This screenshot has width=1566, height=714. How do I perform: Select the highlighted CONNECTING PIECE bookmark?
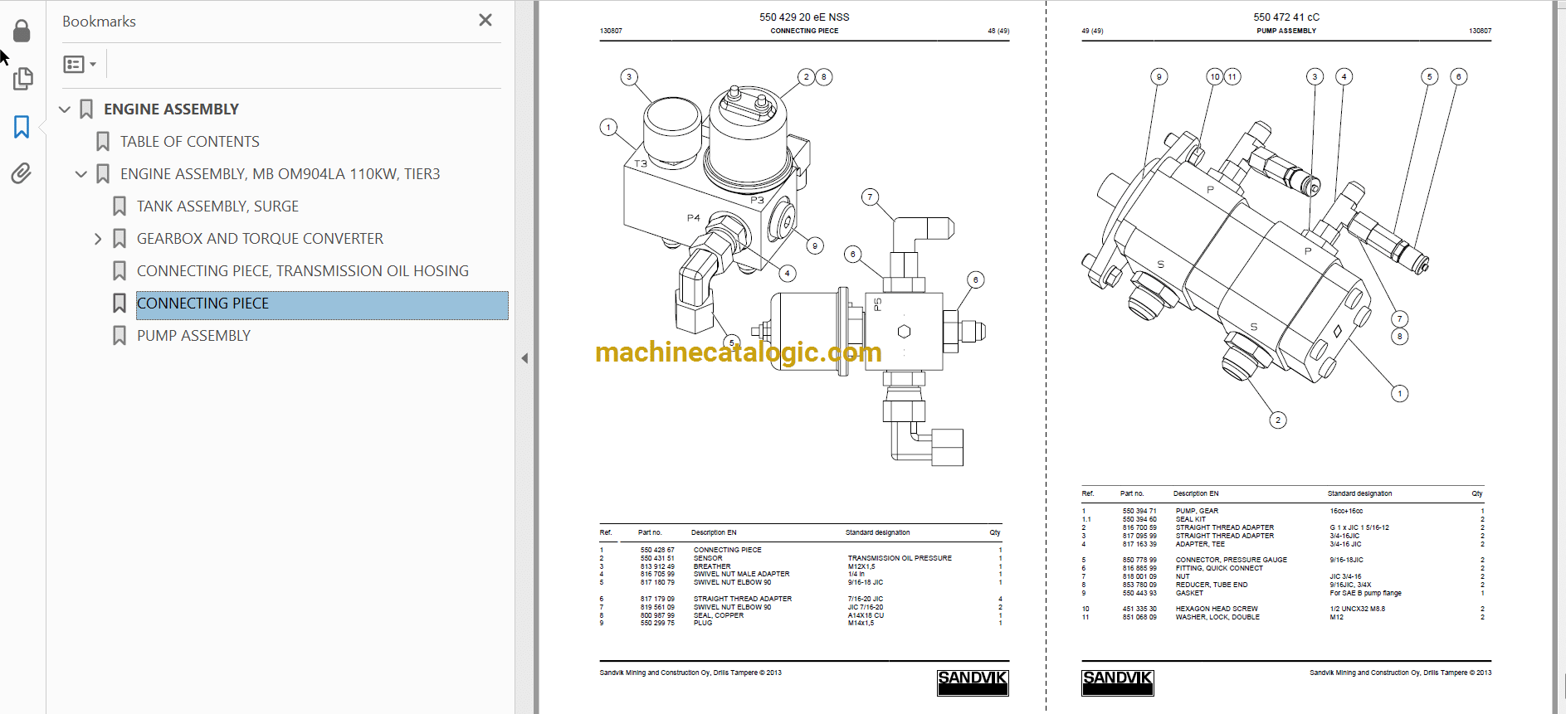pyautogui.click(x=322, y=304)
